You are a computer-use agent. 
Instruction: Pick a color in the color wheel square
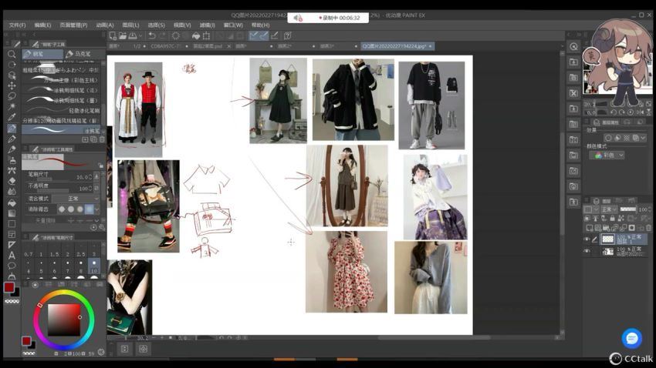pyautogui.click(x=63, y=320)
